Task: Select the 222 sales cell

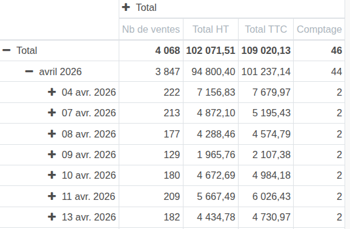Action: coord(151,92)
